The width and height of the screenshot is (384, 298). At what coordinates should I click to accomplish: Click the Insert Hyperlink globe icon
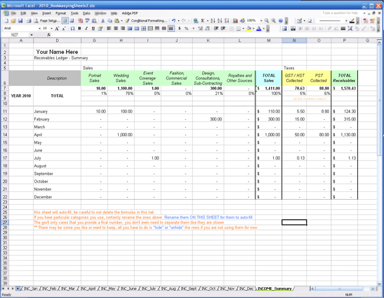point(195,21)
